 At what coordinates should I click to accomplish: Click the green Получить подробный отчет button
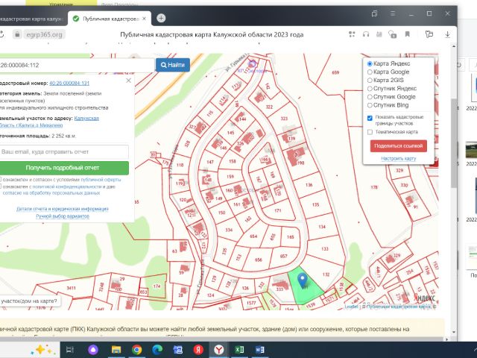(63, 168)
